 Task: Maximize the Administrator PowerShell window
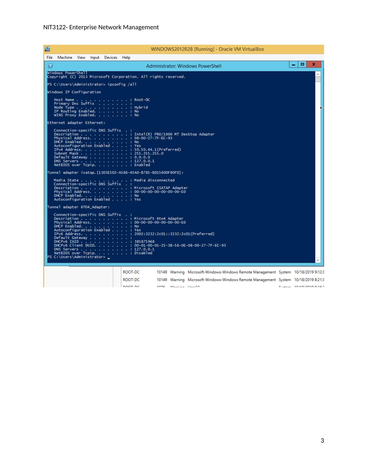(303, 64)
